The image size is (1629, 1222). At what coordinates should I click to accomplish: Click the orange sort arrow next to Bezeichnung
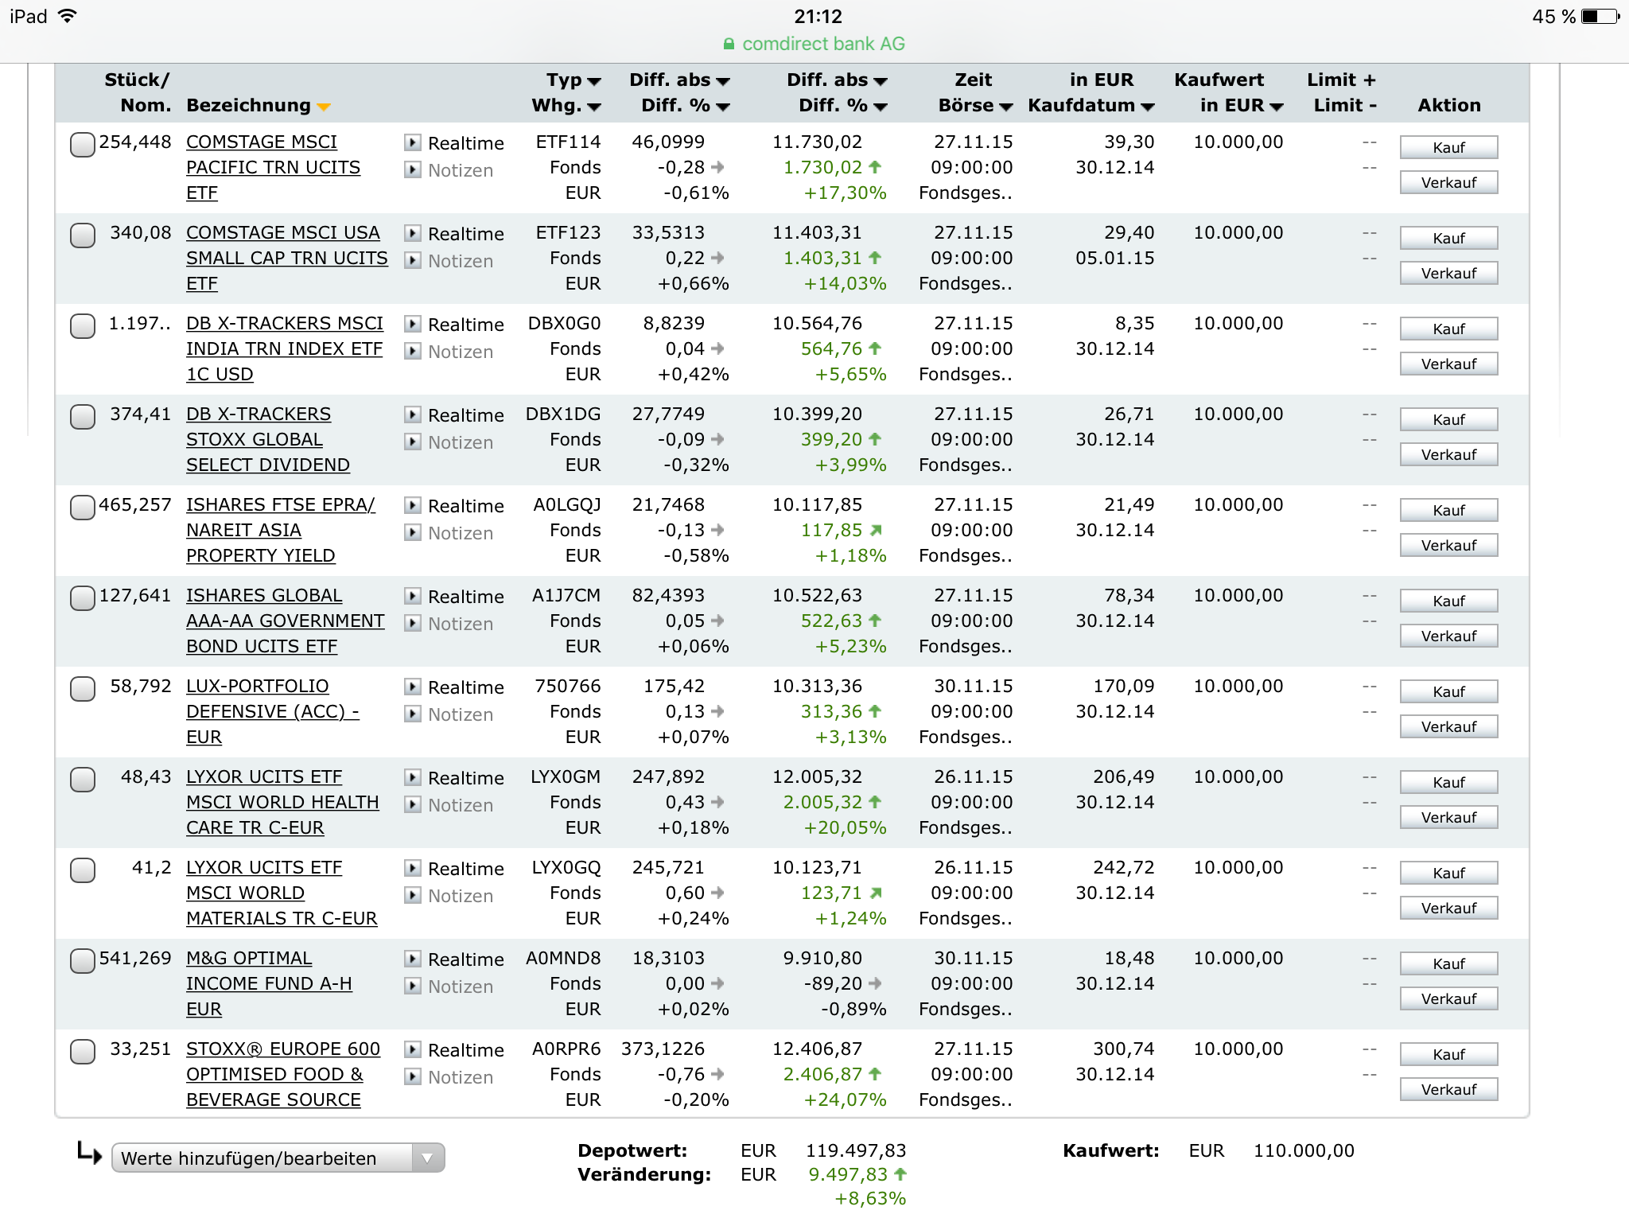tap(324, 107)
